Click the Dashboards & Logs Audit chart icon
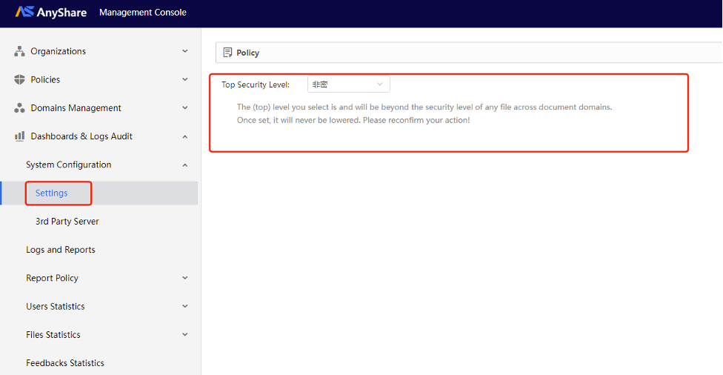The height and width of the screenshot is (375, 723). coord(19,136)
